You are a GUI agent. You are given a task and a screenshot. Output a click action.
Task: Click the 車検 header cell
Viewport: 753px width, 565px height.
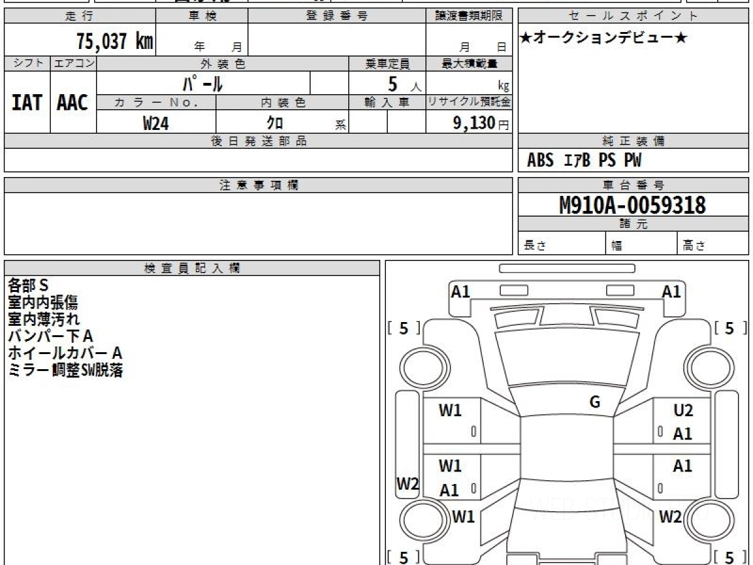(x=201, y=16)
